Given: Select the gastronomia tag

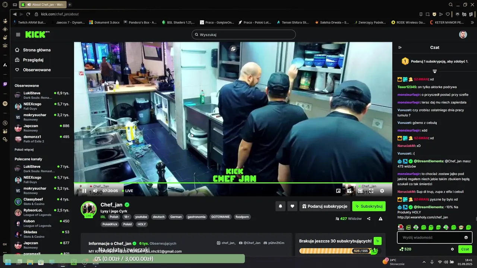Looking at the screenshot, I should [196, 217].
